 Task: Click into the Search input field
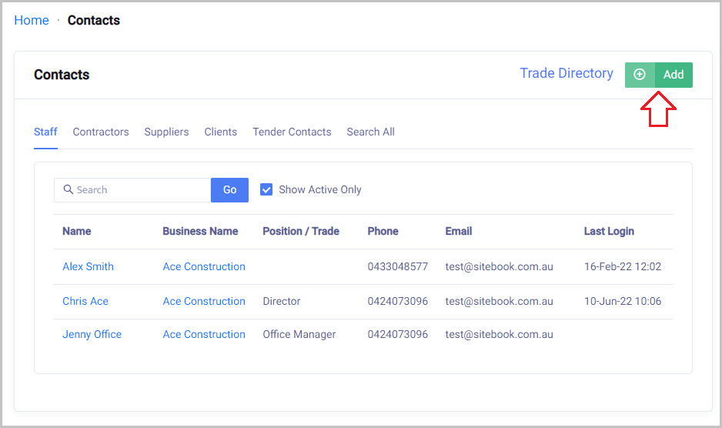139,190
